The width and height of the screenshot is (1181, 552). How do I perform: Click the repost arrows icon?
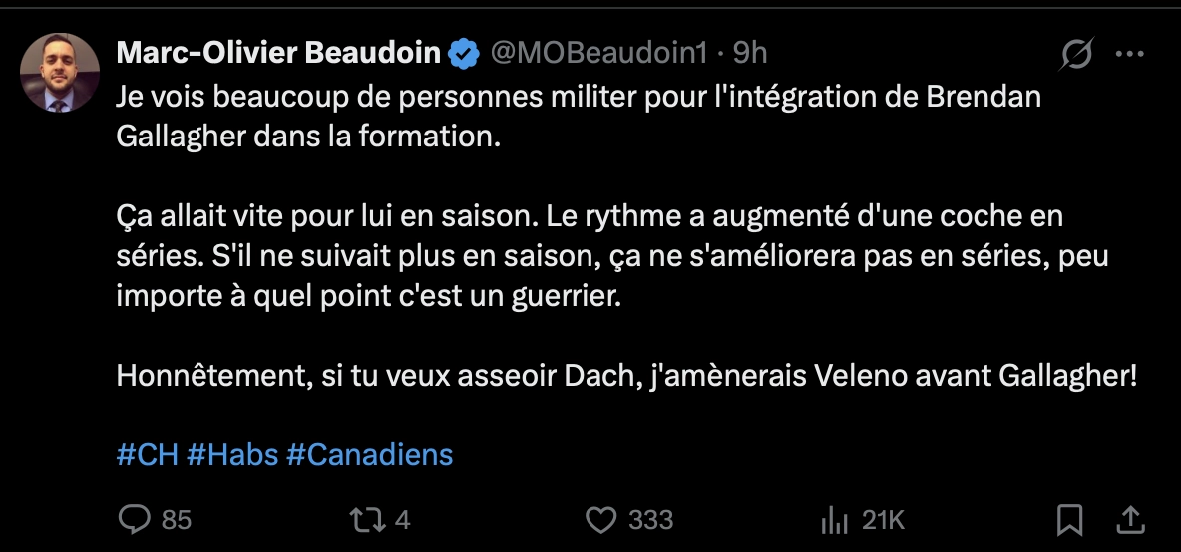371,519
